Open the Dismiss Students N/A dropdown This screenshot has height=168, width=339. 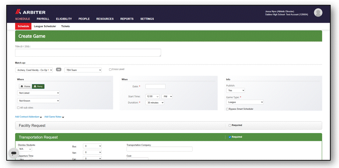click(x=25, y=149)
